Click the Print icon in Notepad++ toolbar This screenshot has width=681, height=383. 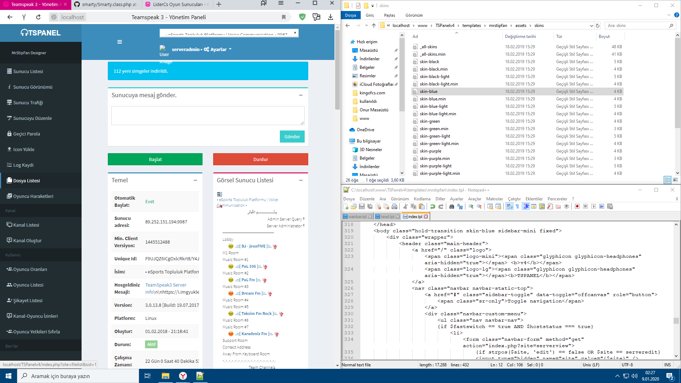(394, 206)
